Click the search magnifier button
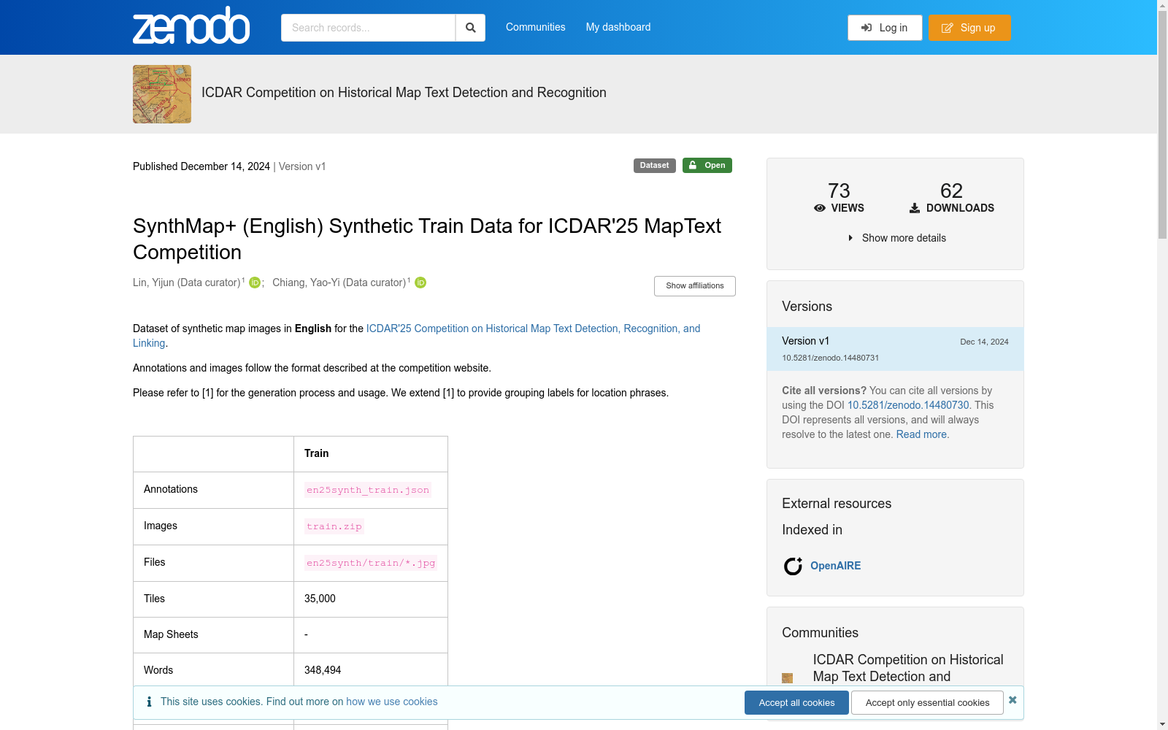 tap(471, 28)
